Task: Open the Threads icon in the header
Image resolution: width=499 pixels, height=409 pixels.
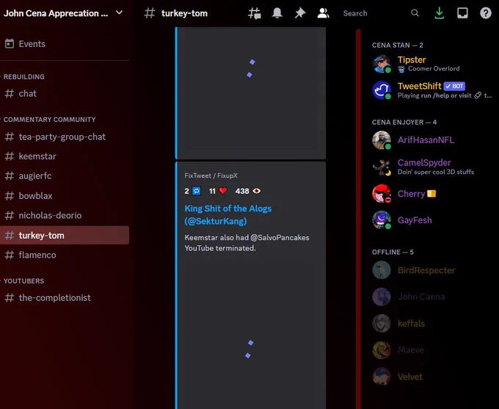Action: pyautogui.click(x=255, y=13)
